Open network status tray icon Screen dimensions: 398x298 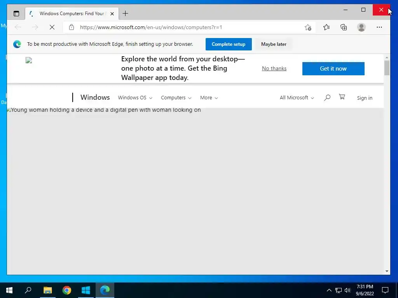tap(339, 290)
